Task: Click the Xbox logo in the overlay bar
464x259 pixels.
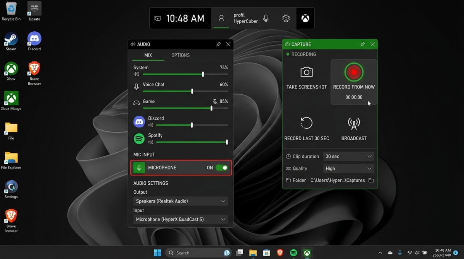Action: coord(305,18)
